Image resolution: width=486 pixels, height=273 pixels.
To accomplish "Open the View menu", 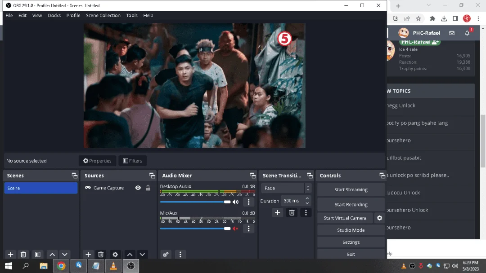I will [x=37, y=15].
